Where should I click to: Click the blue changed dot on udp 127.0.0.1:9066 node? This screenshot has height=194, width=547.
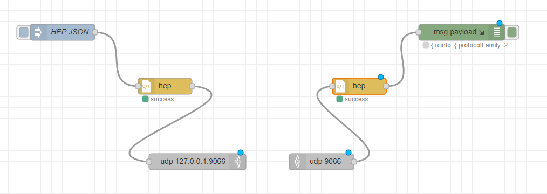(241, 153)
